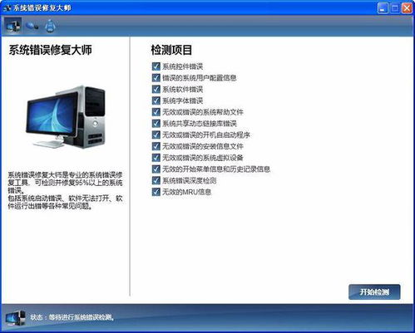Toggle 错误的系统用户配置信息 checkbox
Screen dimensions: 415x333
(156, 77)
